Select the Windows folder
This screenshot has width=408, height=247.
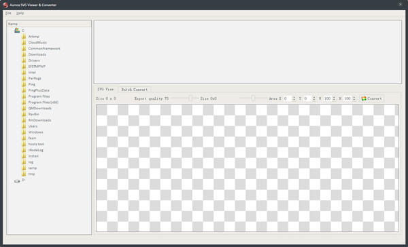pyautogui.click(x=35, y=132)
